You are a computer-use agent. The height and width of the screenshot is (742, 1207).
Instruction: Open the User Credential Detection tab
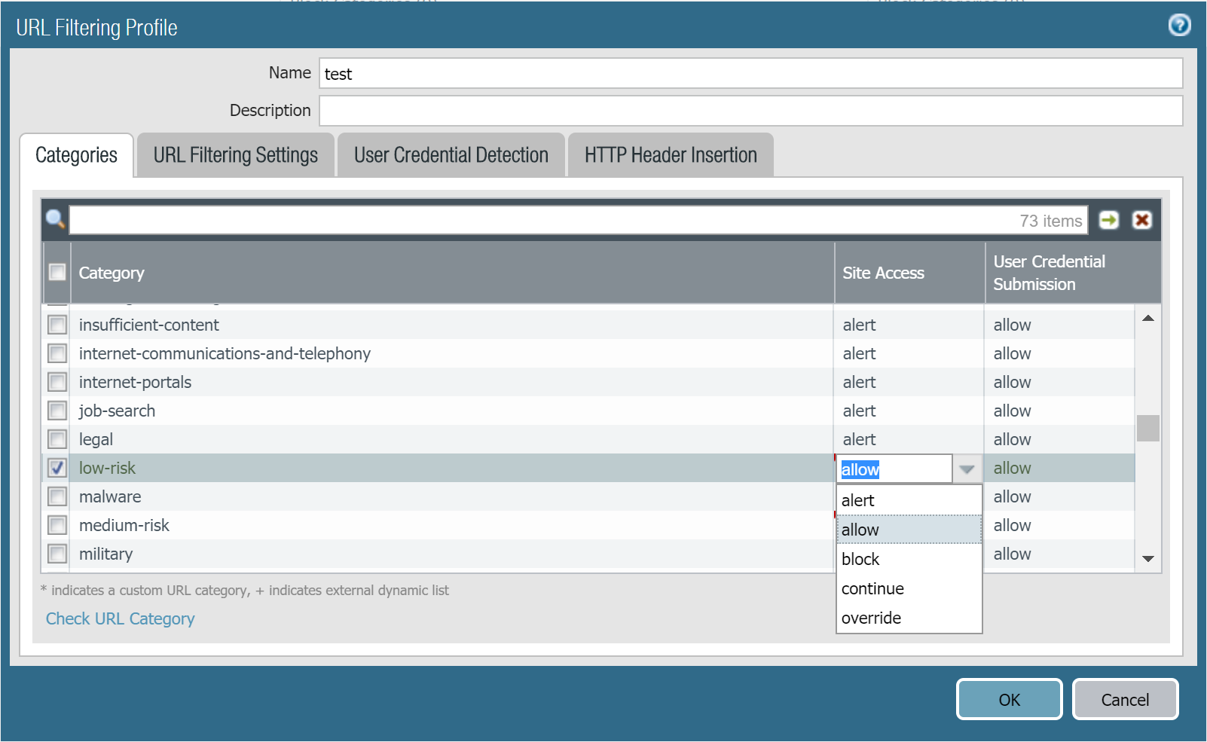[x=451, y=155]
